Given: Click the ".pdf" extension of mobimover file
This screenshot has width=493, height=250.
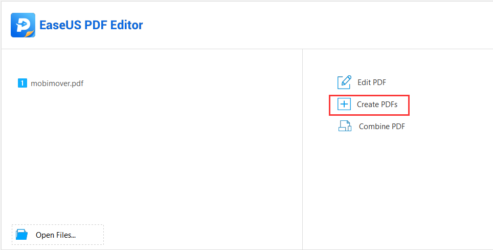Looking at the screenshot, I should 77,84.
